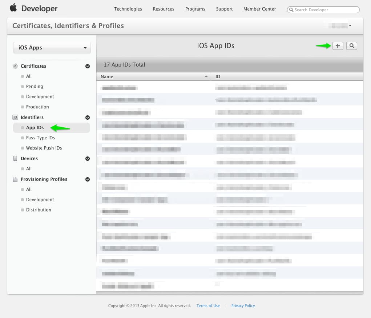This screenshot has width=371, height=318.
Task: Open the Programs menu
Action: [195, 9]
